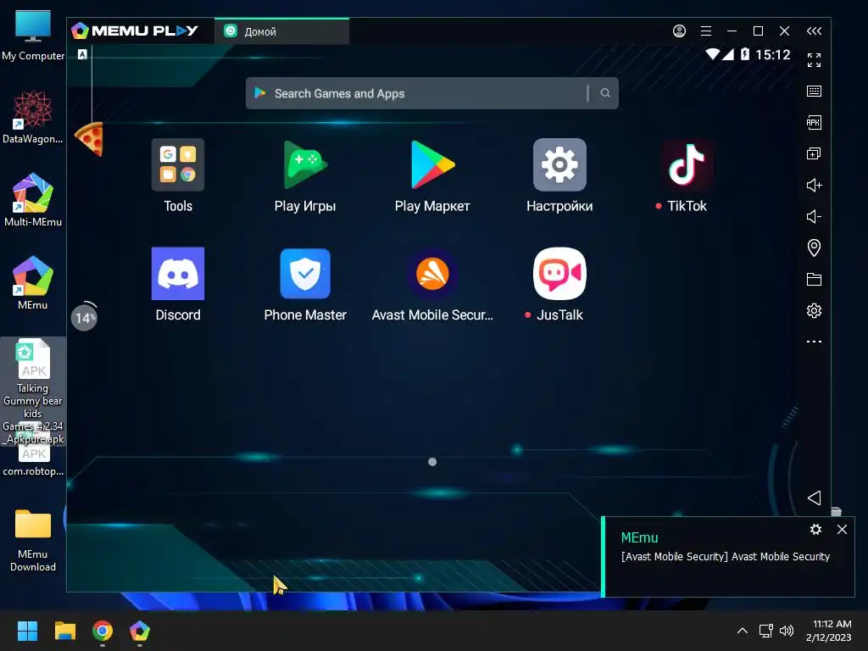Switch to the Домой tab
868x651 pixels.
pos(281,31)
